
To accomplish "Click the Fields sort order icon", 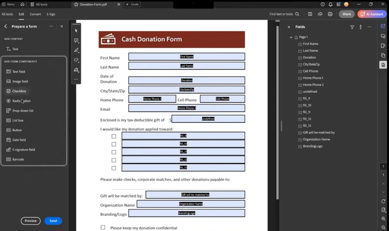I will tap(360, 27).
